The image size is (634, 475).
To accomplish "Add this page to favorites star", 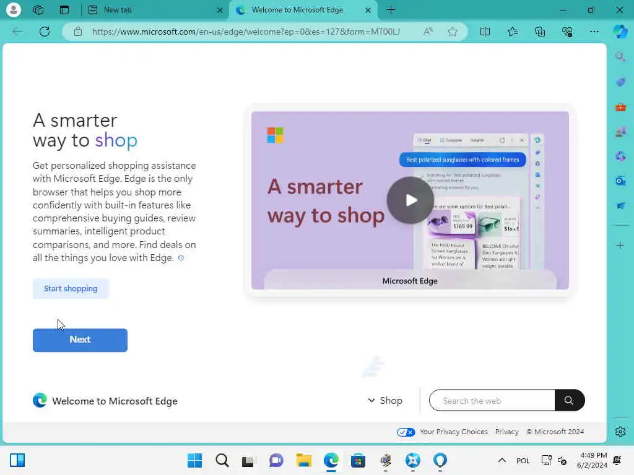I will (453, 32).
